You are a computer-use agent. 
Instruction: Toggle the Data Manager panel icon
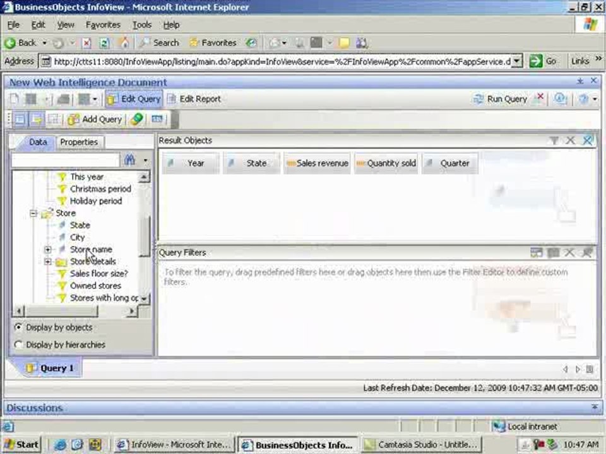point(20,119)
